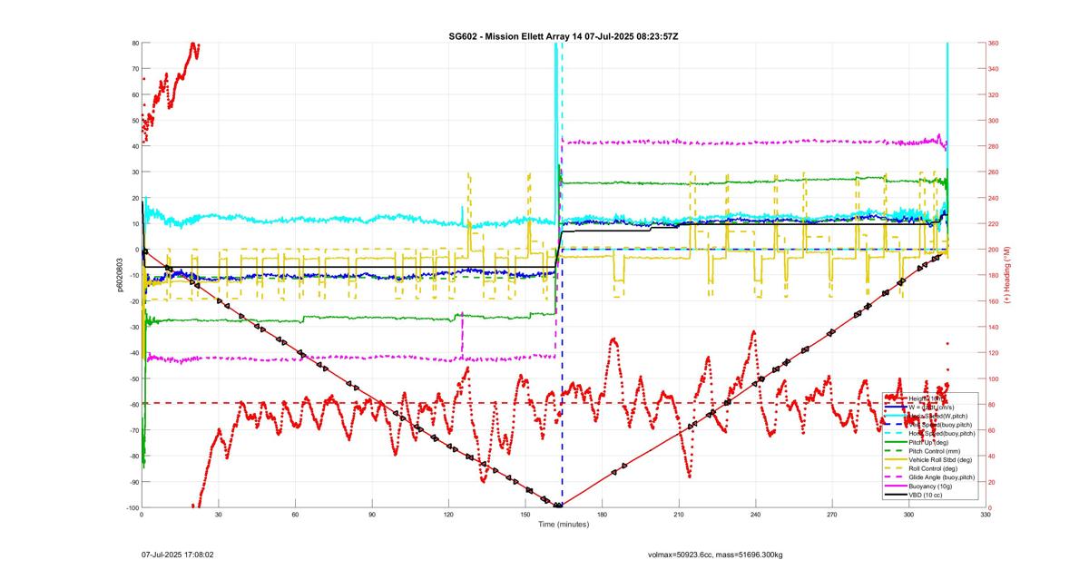Select the 'Vehicle Roll Stbd (deg)' legend entry
1089x570 pixels.
click(x=940, y=460)
